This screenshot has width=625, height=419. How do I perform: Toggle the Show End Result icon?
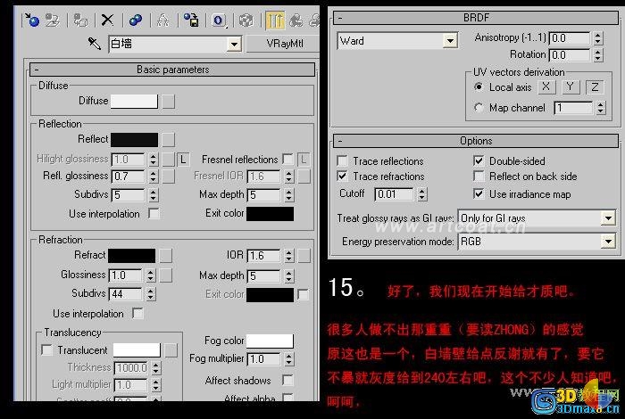[x=275, y=20]
